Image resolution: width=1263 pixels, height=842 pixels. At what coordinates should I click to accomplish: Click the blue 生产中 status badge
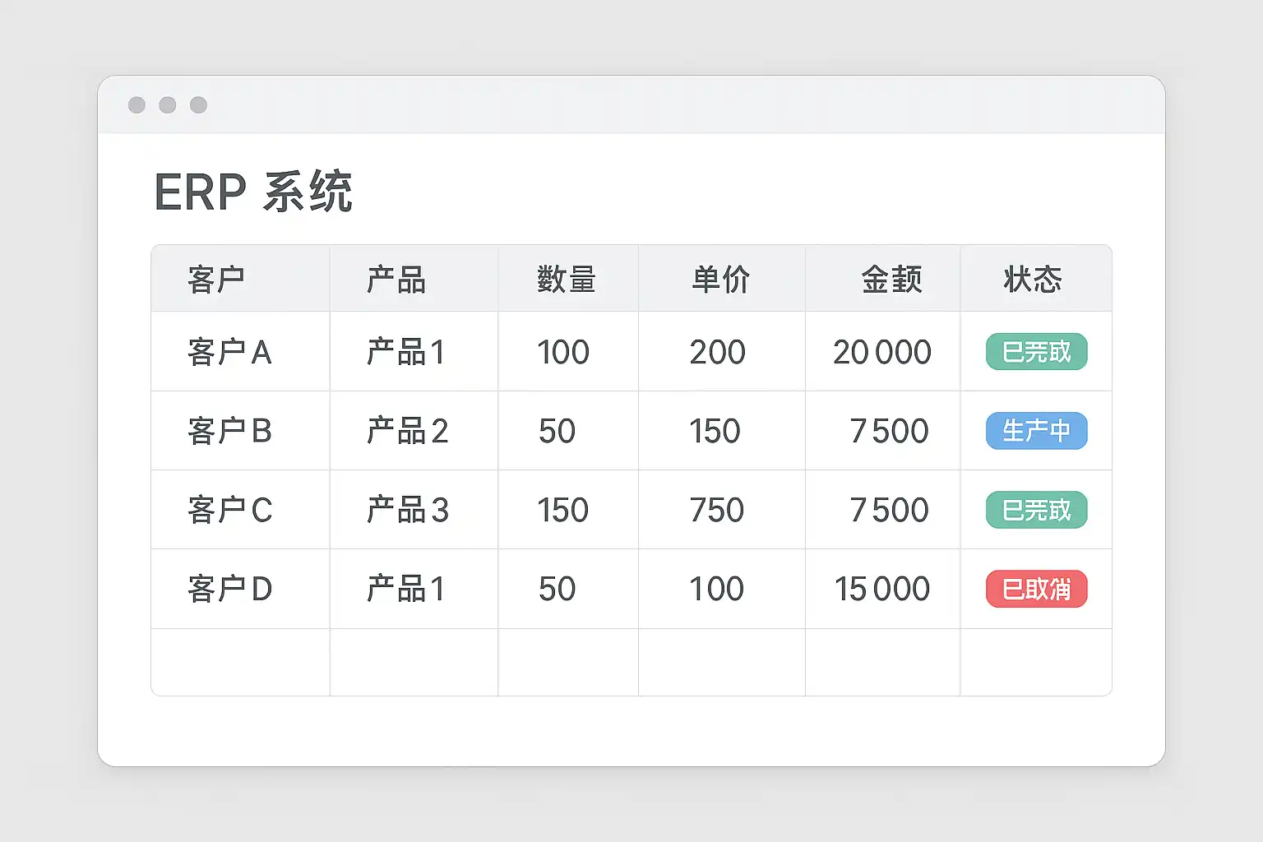1036,431
